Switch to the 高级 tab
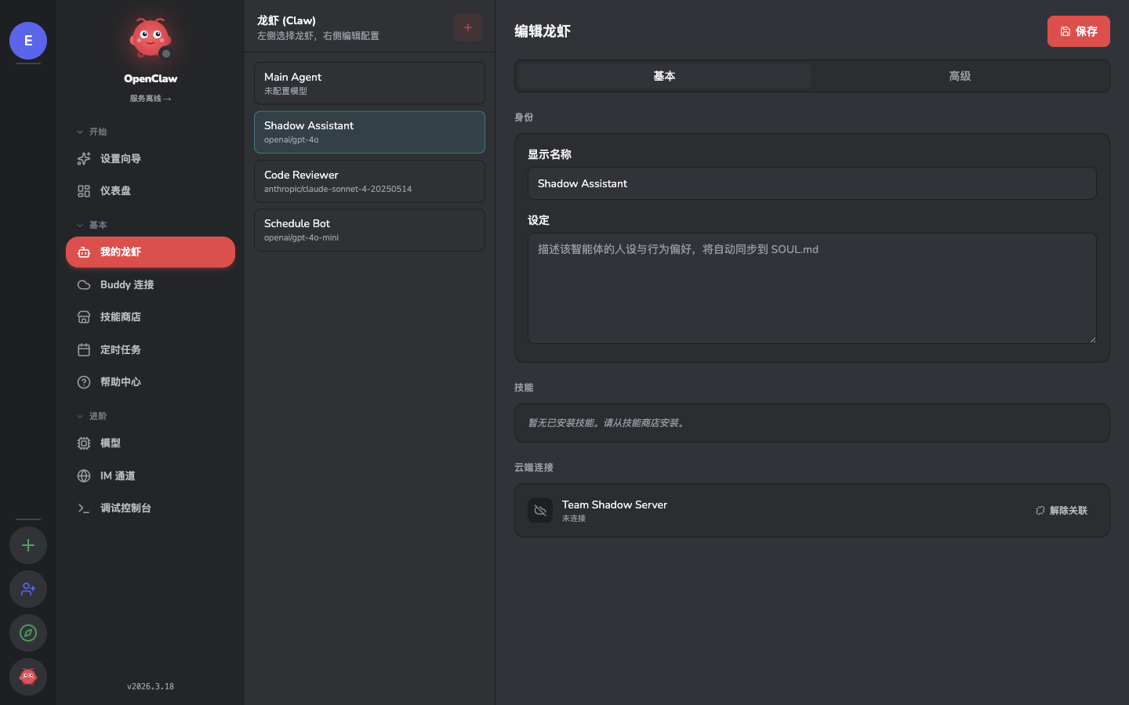The width and height of the screenshot is (1129, 705). click(x=960, y=76)
